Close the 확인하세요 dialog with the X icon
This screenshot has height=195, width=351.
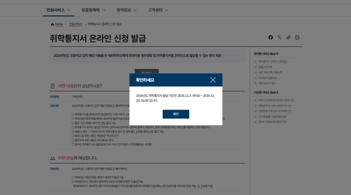coord(213,80)
